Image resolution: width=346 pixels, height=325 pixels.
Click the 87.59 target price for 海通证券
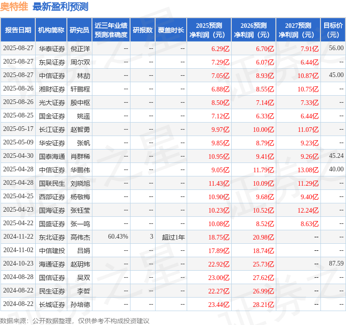click(336, 263)
